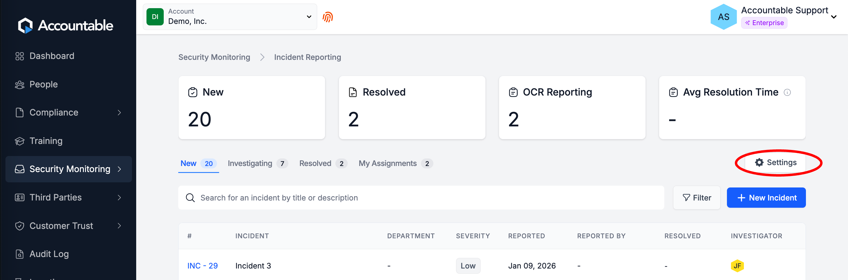The image size is (848, 280).
Task: Click the AS hexagon profile avatar
Action: point(724,17)
